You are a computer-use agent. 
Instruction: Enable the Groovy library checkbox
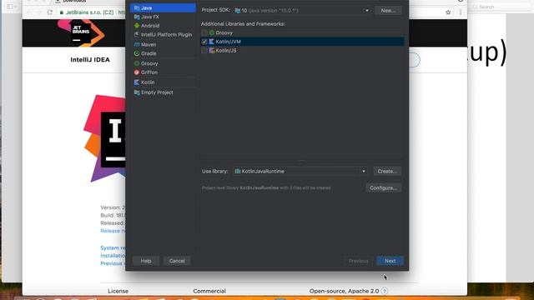(204, 32)
